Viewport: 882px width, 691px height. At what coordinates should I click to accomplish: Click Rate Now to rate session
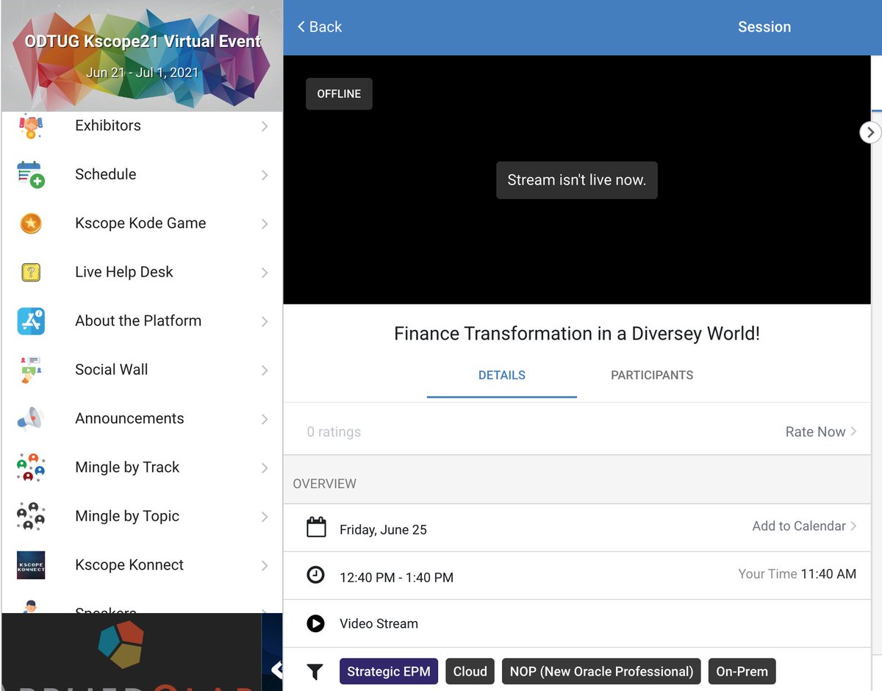point(821,432)
